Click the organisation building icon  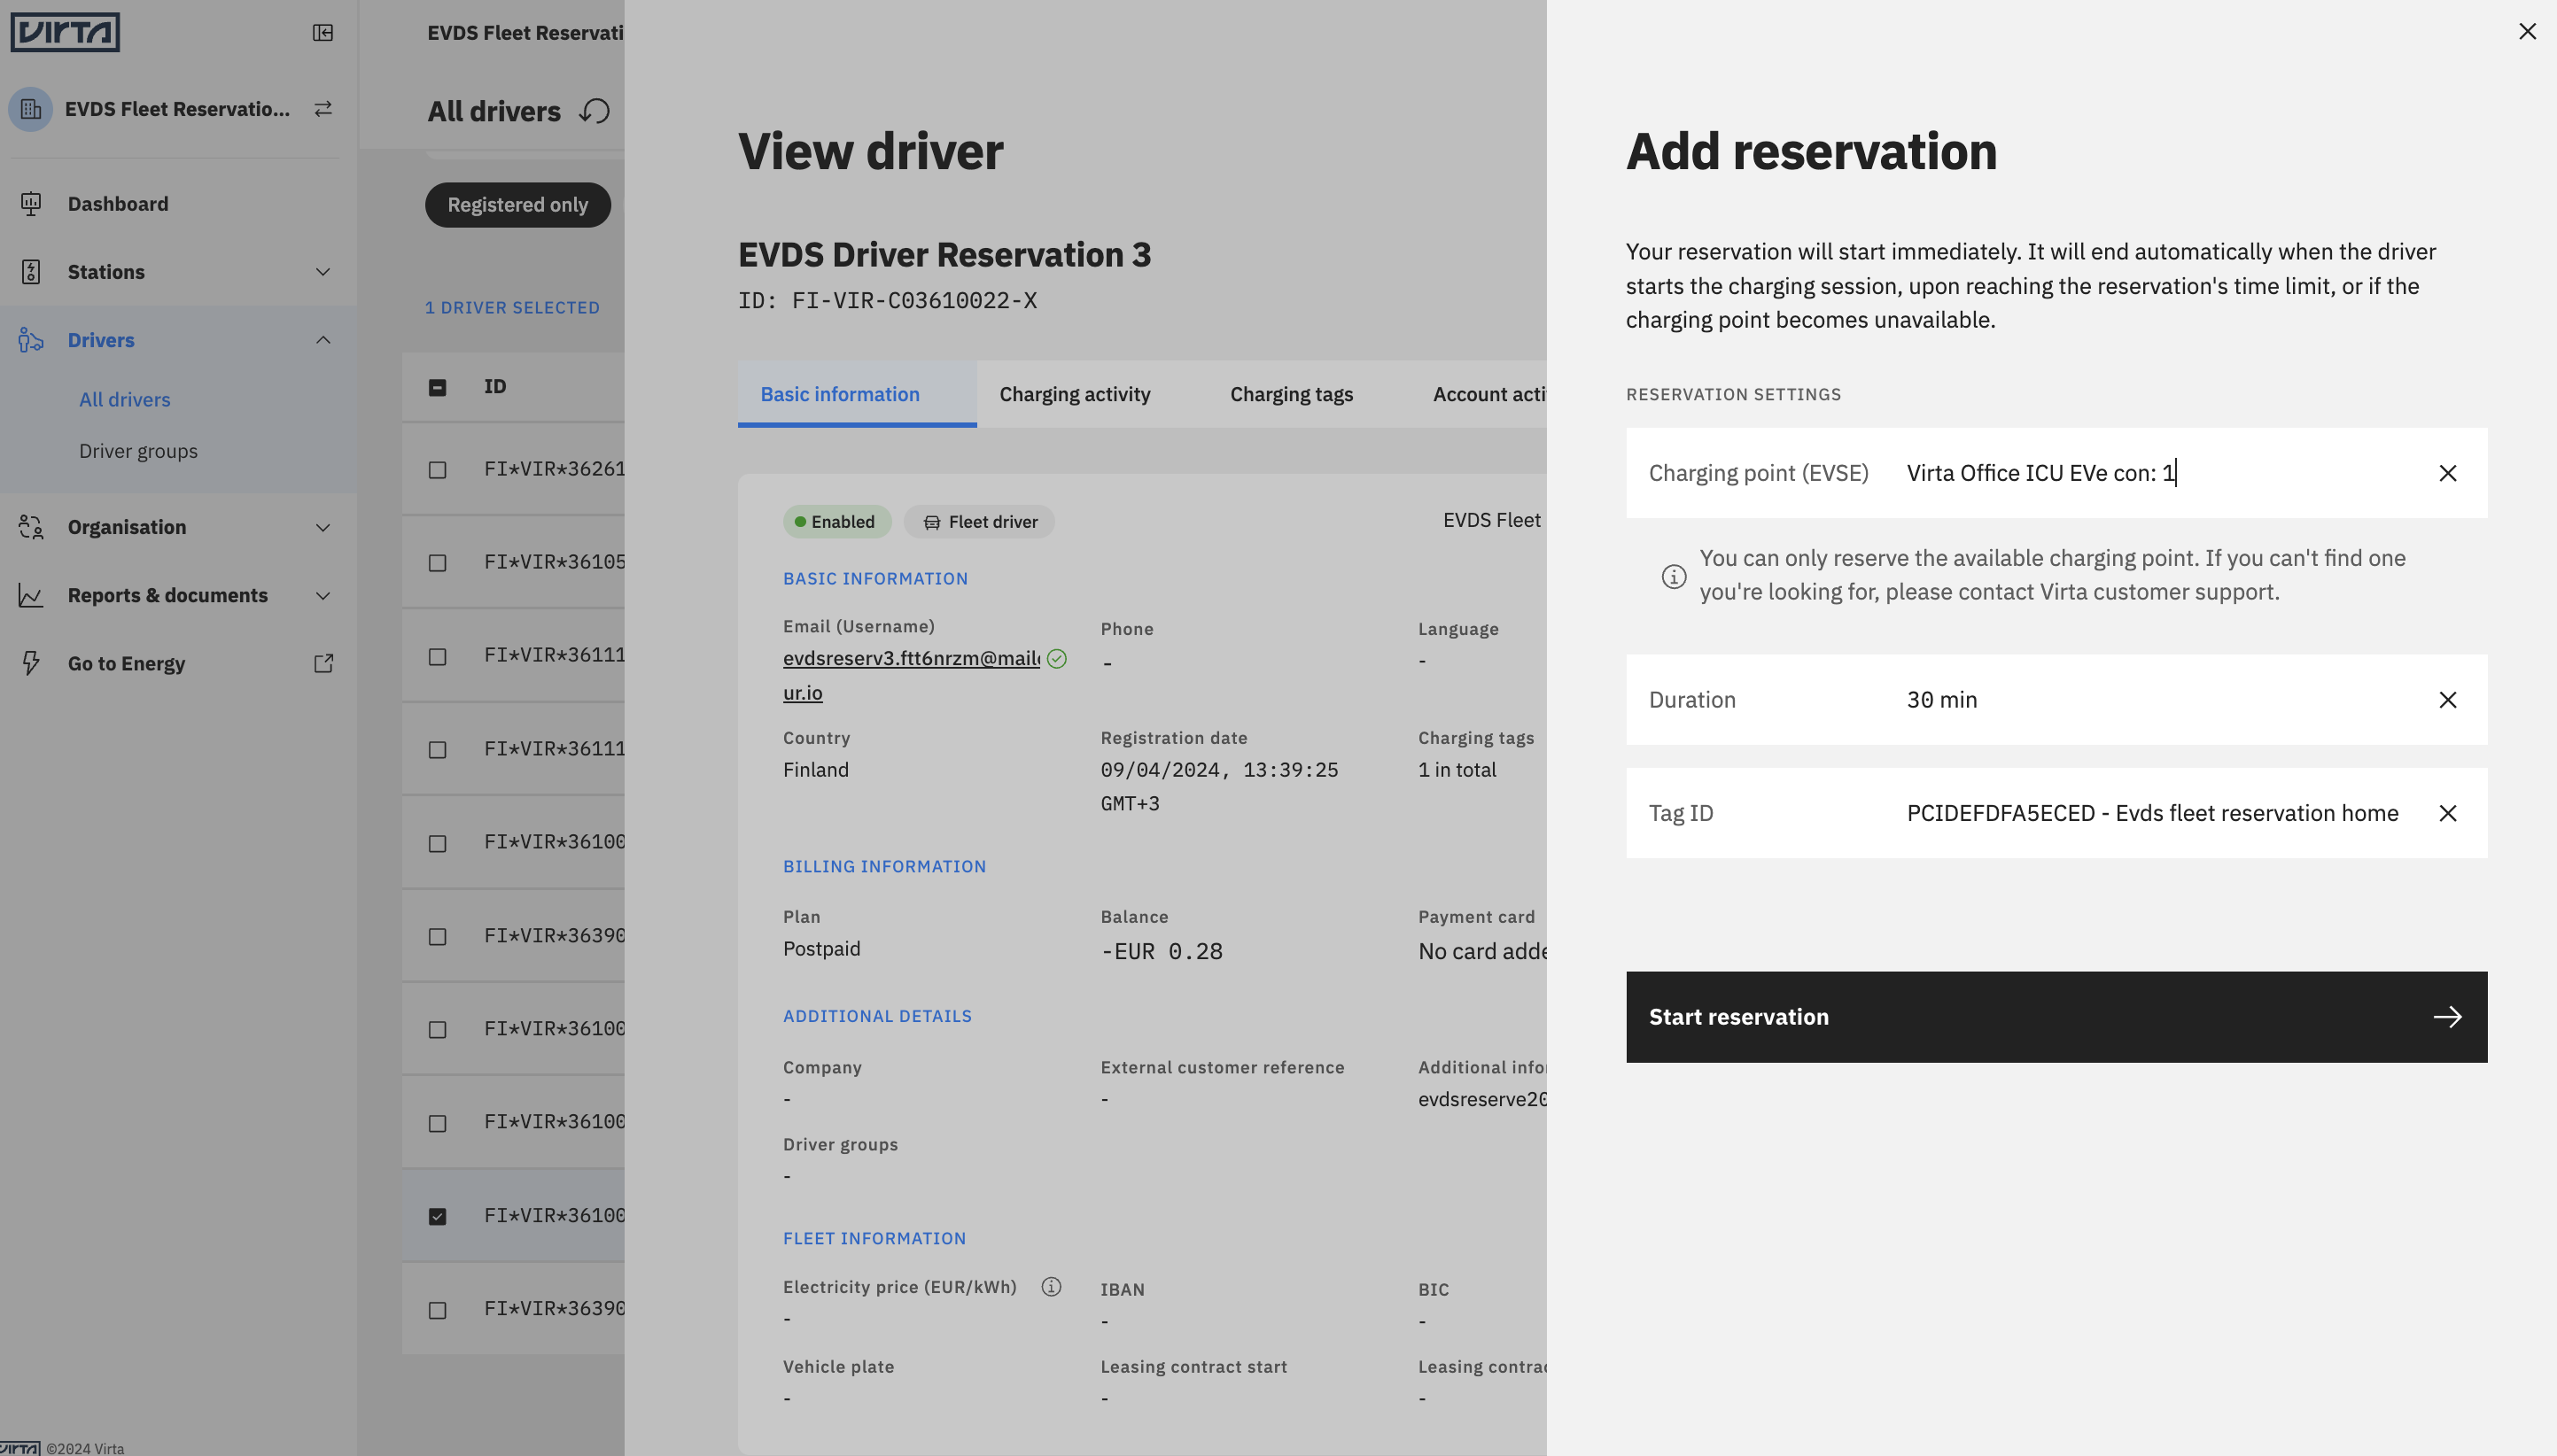[31, 109]
